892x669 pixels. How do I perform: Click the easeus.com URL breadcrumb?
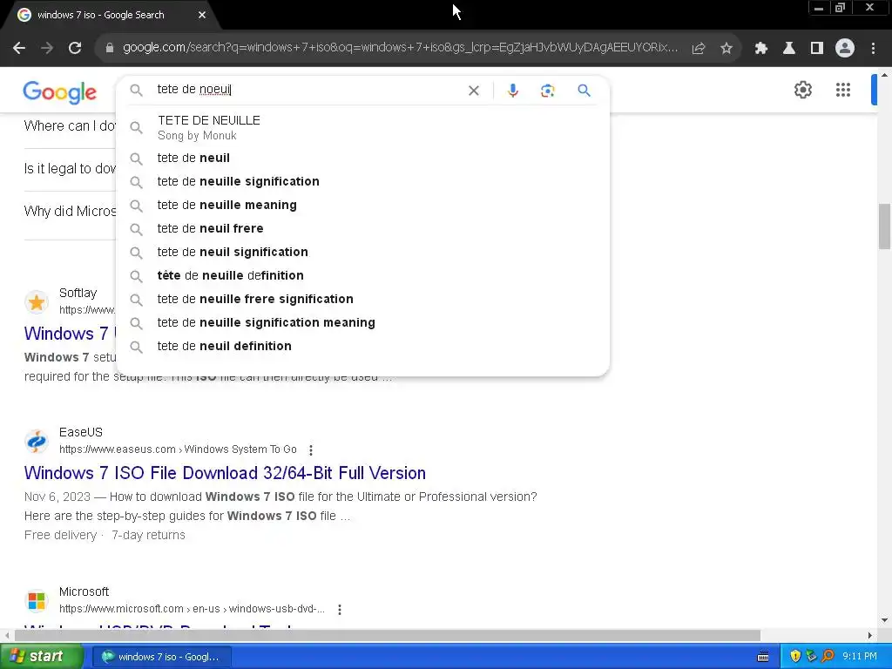[178, 449]
